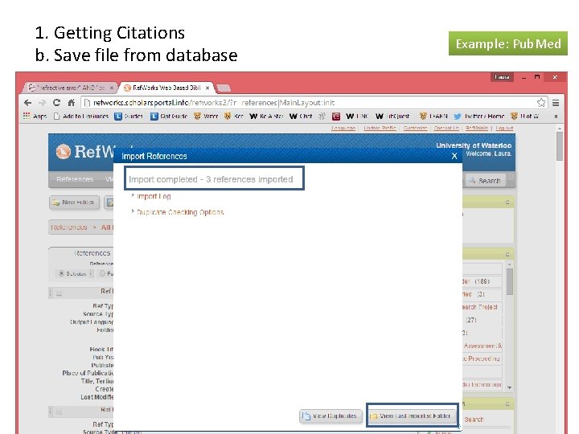
Task: Open the Customize link
Action: [x=415, y=128]
